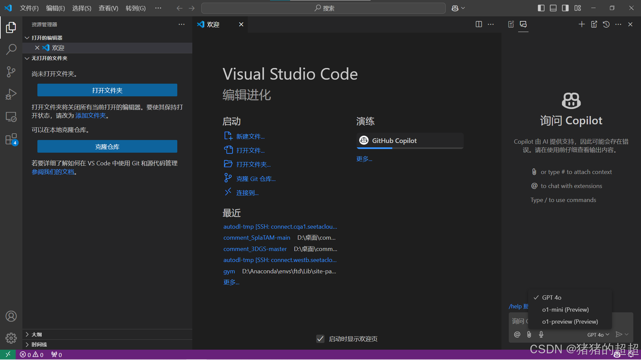The height and width of the screenshot is (360, 641).
Task: Toggle primary sidebar visibility in title bar
Action: pos(541,8)
